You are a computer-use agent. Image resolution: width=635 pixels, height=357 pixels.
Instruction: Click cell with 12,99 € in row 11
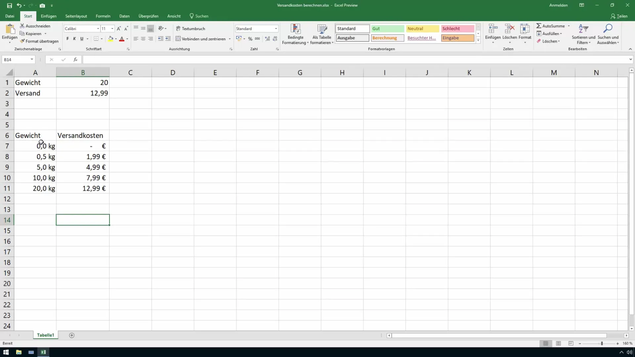coord(83,188)
